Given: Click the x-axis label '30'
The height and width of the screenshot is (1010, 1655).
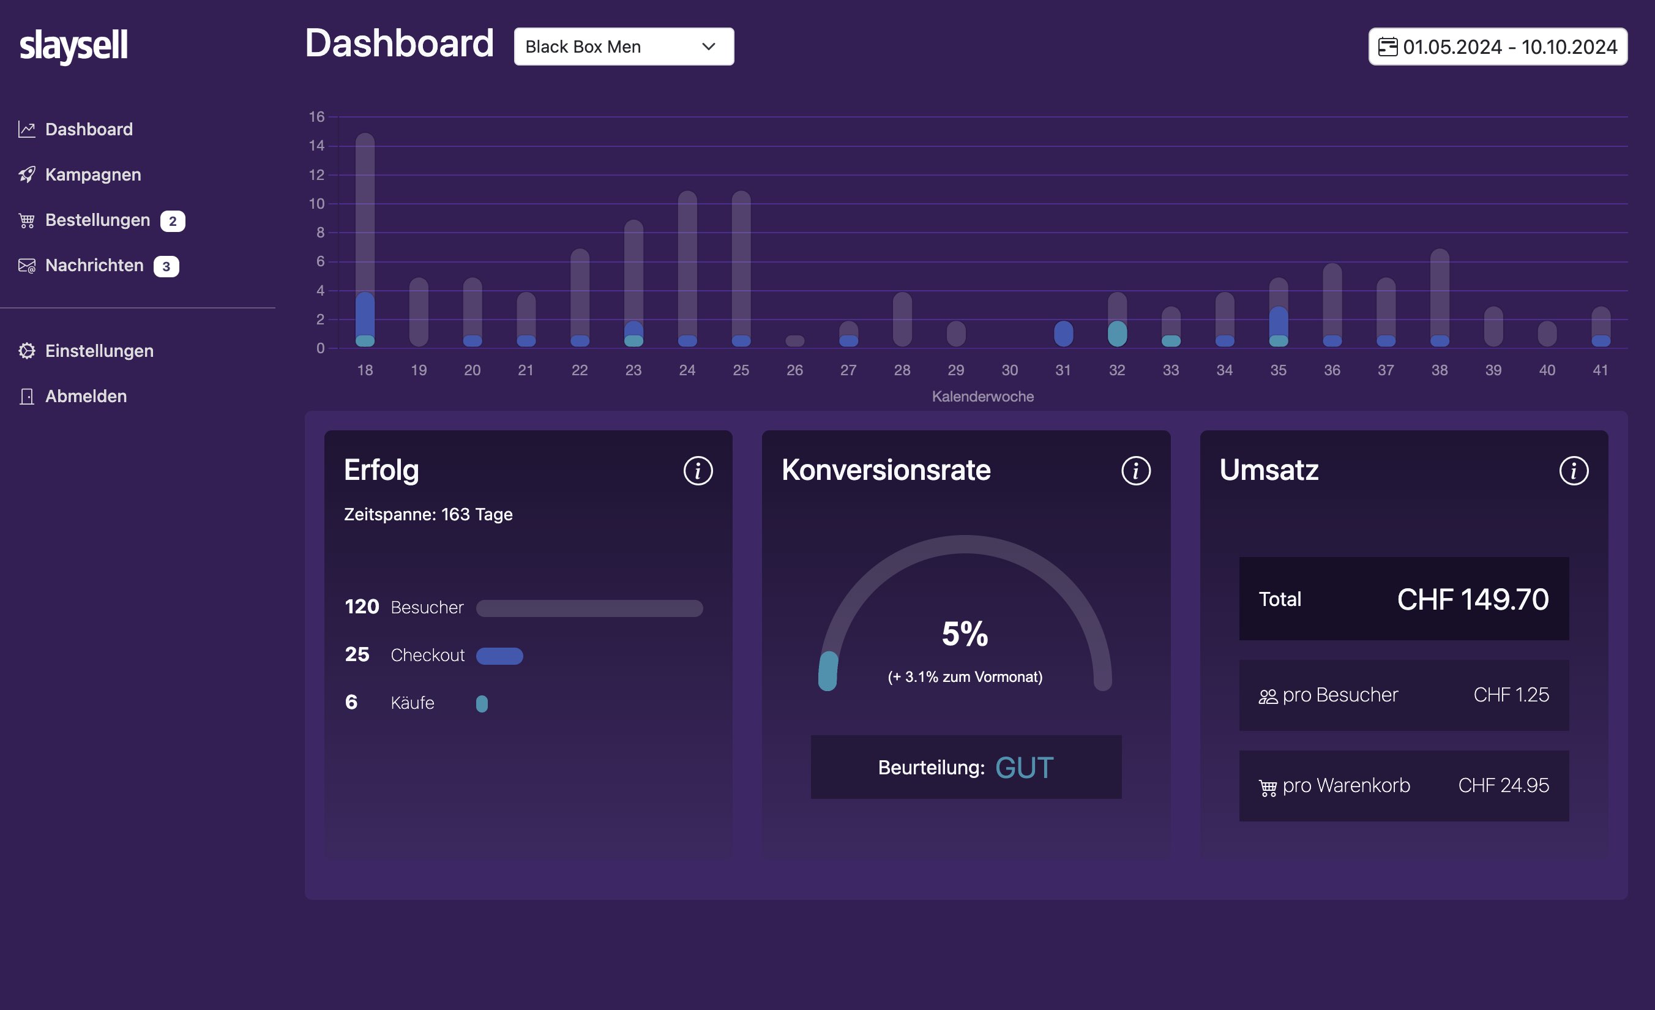Looking at the screenshot, I should 1009,371.
